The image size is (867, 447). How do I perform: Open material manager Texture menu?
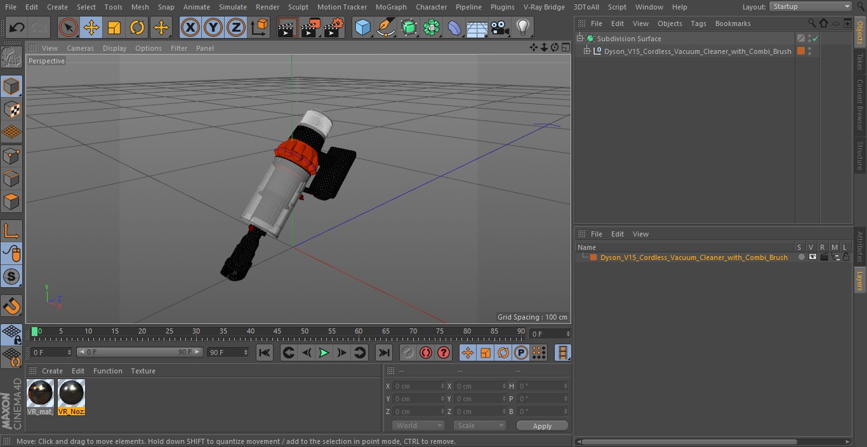[x=143, y=371]
